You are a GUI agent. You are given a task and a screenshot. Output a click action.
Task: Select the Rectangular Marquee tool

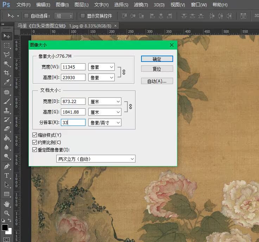7,45
